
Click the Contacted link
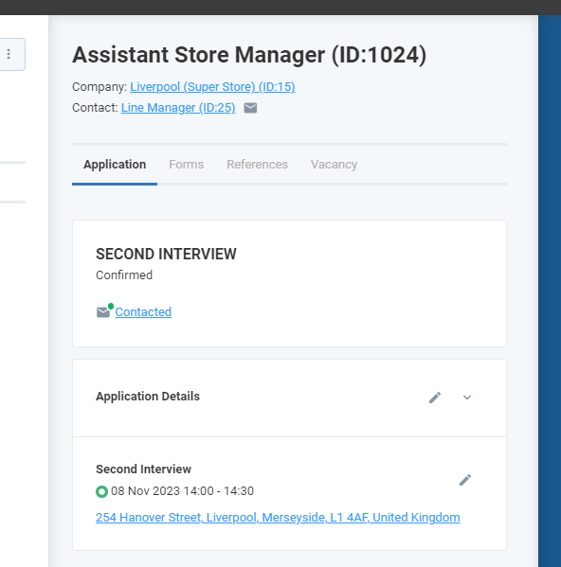click(143, 312)
